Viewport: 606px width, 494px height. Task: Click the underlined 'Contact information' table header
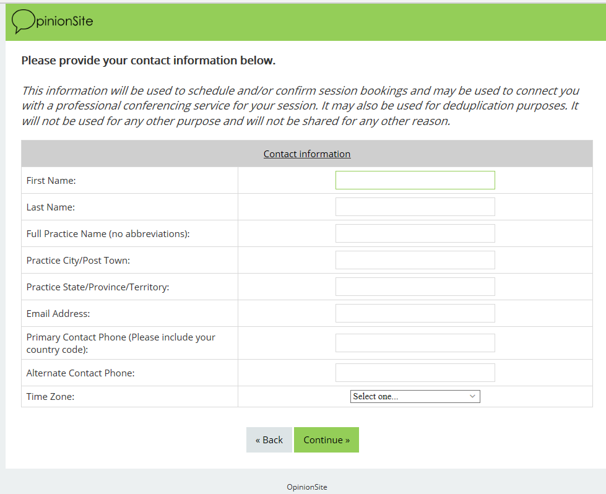coord(307,154)
